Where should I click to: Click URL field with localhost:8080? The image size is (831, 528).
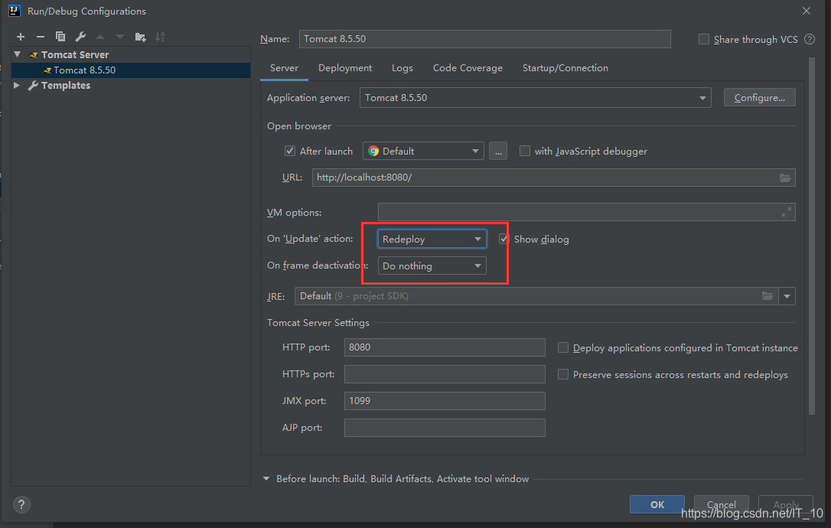[553, 178]
